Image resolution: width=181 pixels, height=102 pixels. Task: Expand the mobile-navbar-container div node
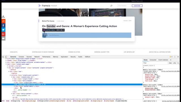6,62
